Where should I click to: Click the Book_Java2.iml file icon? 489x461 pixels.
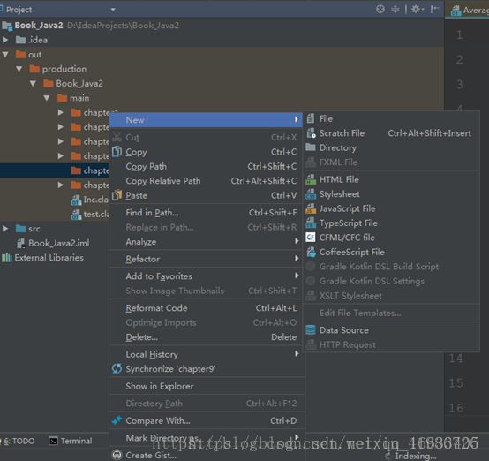click(21, 243)
